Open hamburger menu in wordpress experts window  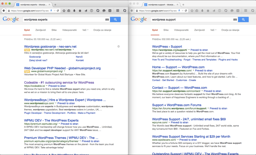pos(117,11)
